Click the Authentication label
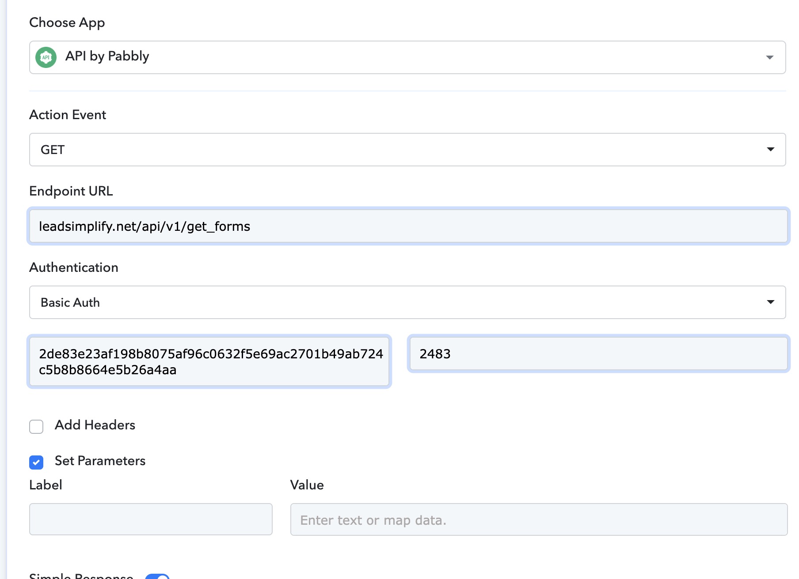The width and height of the screenshot is (799, 579). click(74, 267)
